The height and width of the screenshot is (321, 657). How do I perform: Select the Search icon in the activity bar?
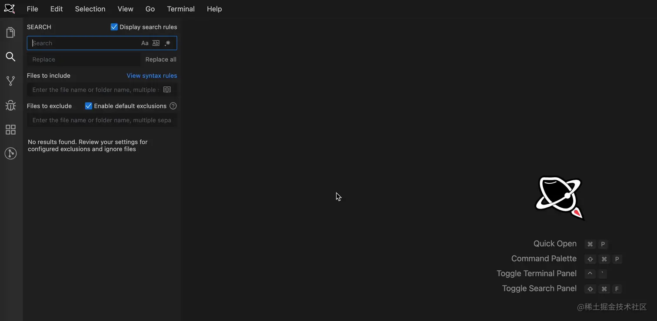(10, 56)
